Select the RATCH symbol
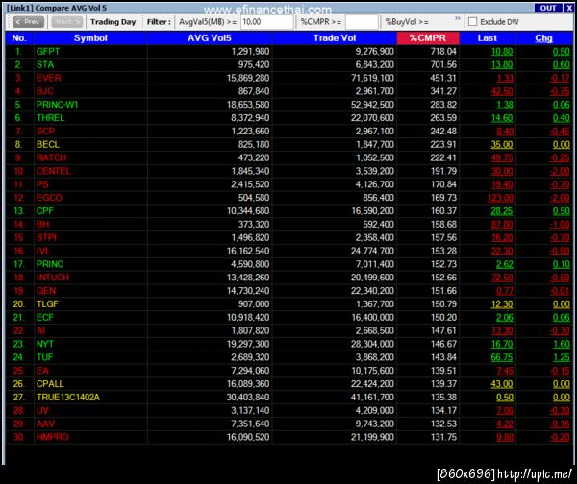Screen dimensions: 577x484 click(52, 157)
